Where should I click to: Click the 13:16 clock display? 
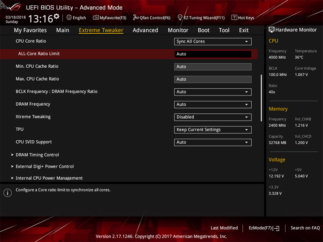pyautogui.click(x=40, y=19)
